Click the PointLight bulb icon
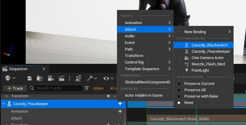This screenshot has width=246, height=125. pos(186,70)
